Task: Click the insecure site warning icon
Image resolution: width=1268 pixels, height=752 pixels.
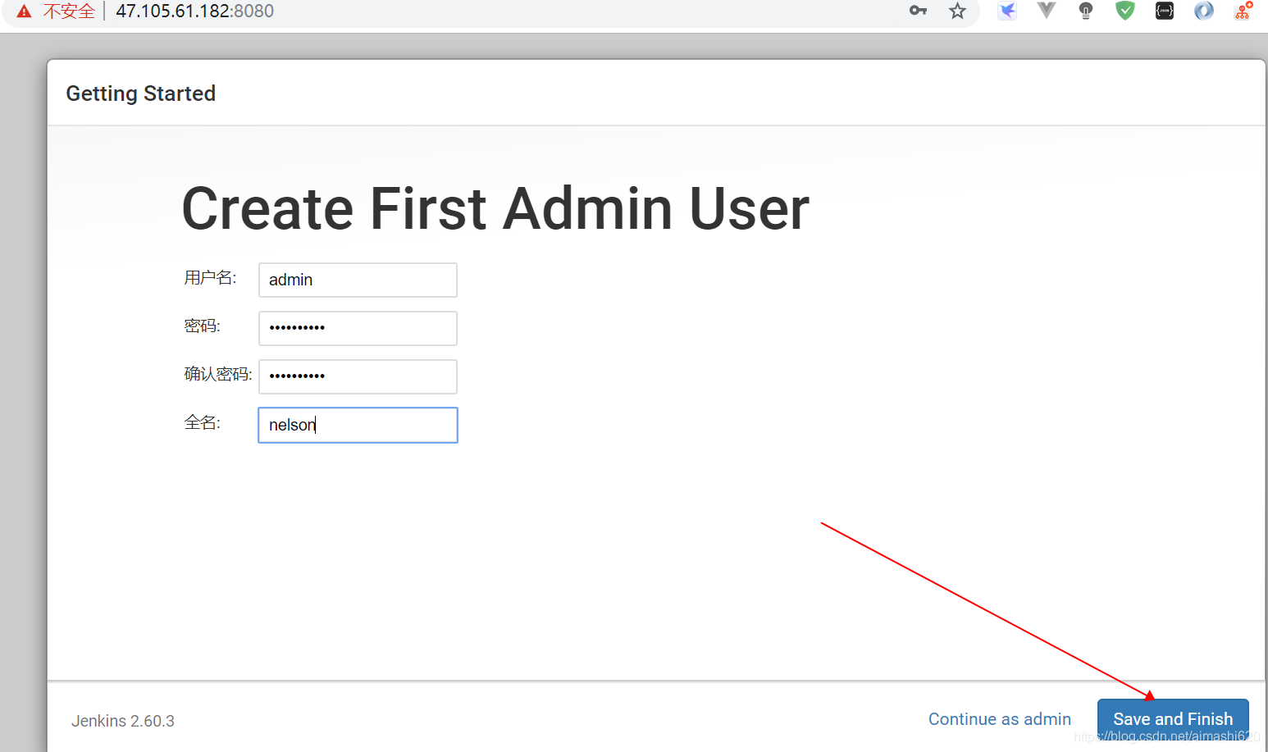Action: (x=25, y=11)
